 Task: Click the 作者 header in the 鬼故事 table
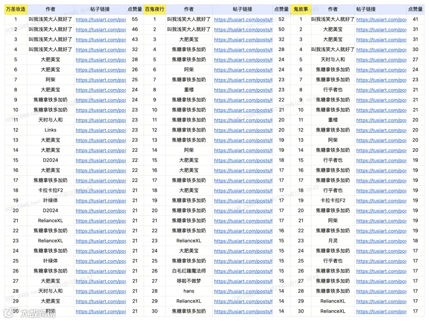(x=333, y=9)
